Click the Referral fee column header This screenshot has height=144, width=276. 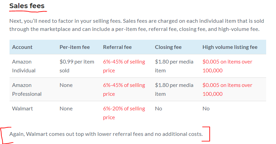[117, 47]
